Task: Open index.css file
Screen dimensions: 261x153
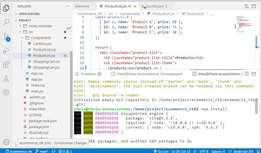Action: click(x=38, y=85)
